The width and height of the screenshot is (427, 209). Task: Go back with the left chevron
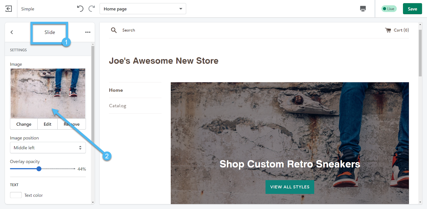coord(12,32)
